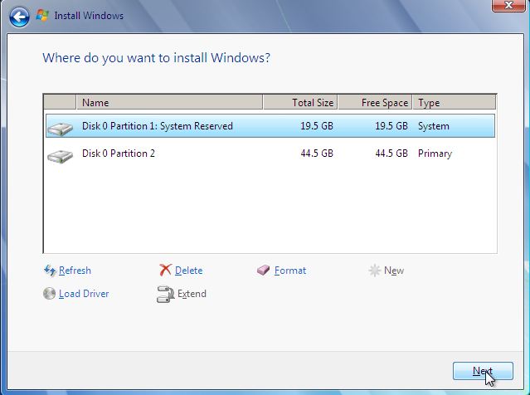Sort by the Total Size column header
This screenshot has width=530, height=395.
click(x=299, y=103)
